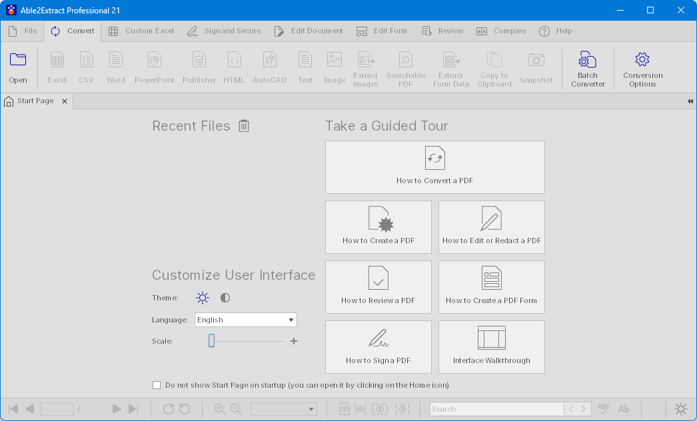This screenshot has height=421, width=697.
Task: Clear recent files with trash icon
Action: tap(244, 126)
